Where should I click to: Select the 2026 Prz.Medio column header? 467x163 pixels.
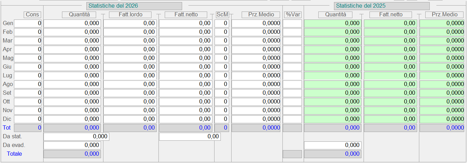point(256,15)
